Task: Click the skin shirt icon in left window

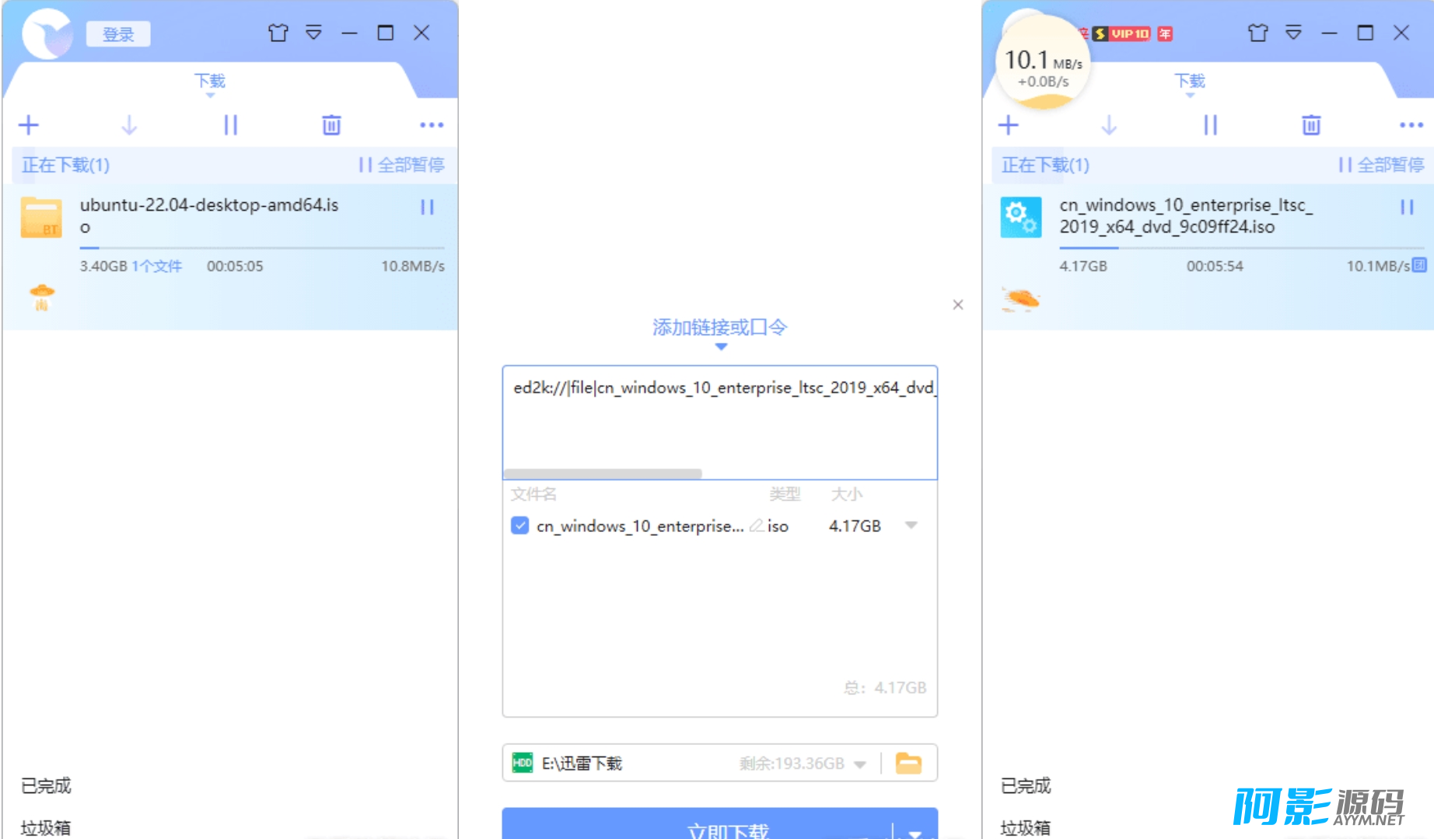Action: (x=278, y=33)
